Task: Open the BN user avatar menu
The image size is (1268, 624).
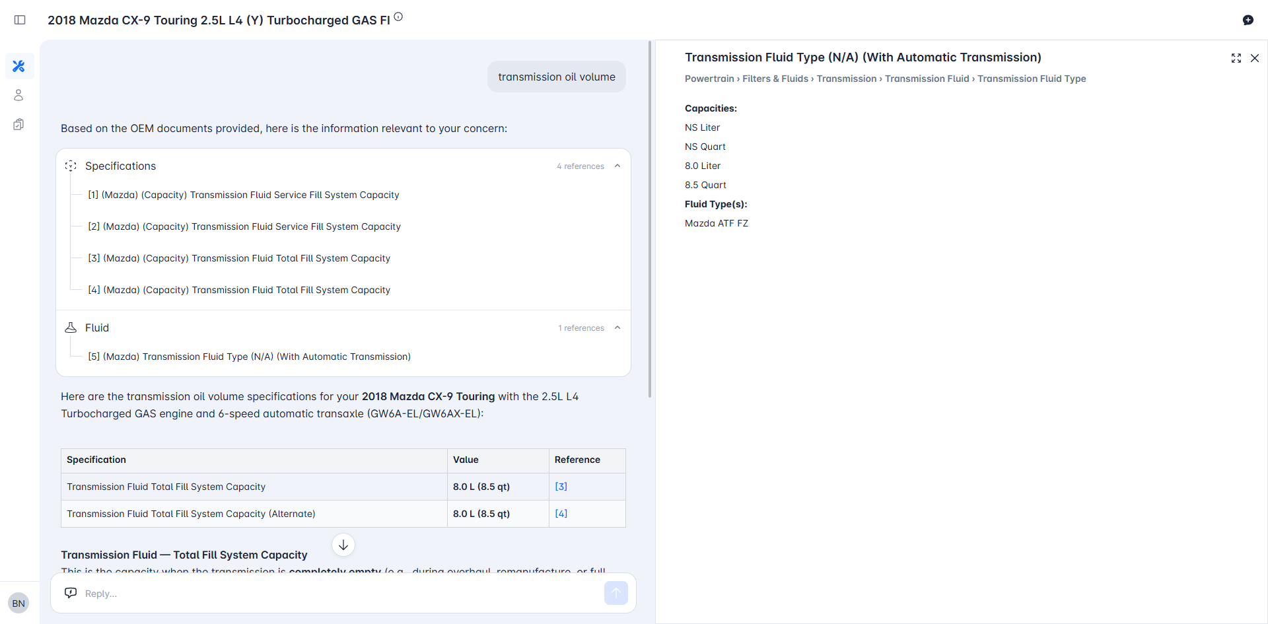Action: tap(18, 603)
